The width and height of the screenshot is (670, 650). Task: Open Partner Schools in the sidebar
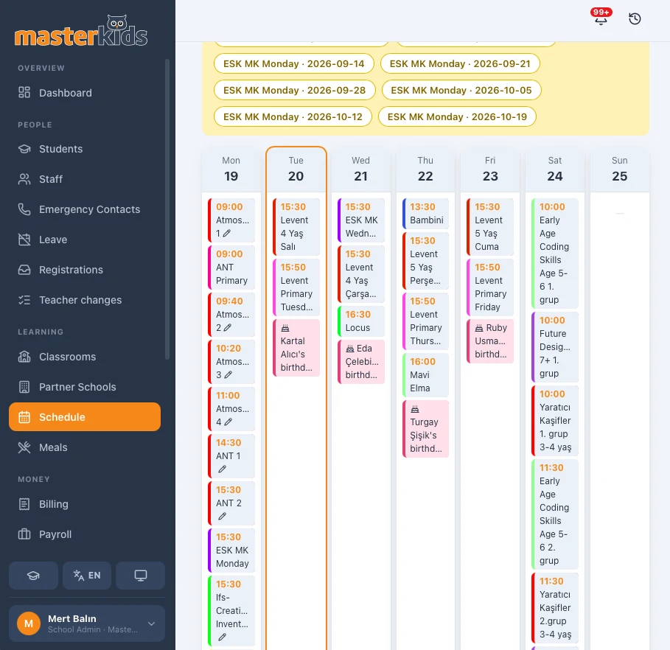click(85, 387)
